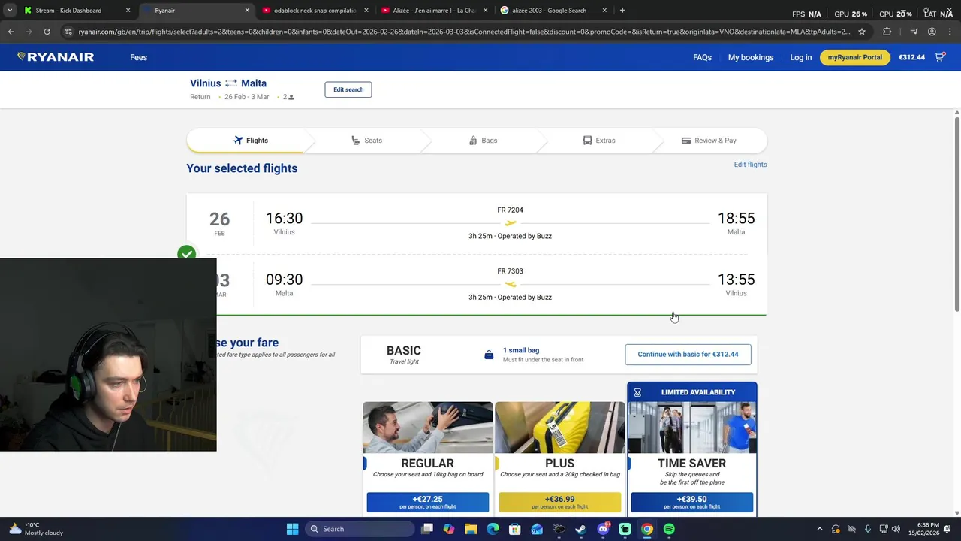Image resolution: width=961 pixels, height=541 pixels.
Task: Switch to the Alizée J'en ai marre tab
Action: [x=433, y=11]
